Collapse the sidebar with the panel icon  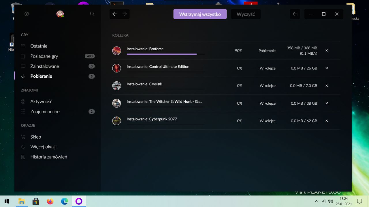(295, 14)
